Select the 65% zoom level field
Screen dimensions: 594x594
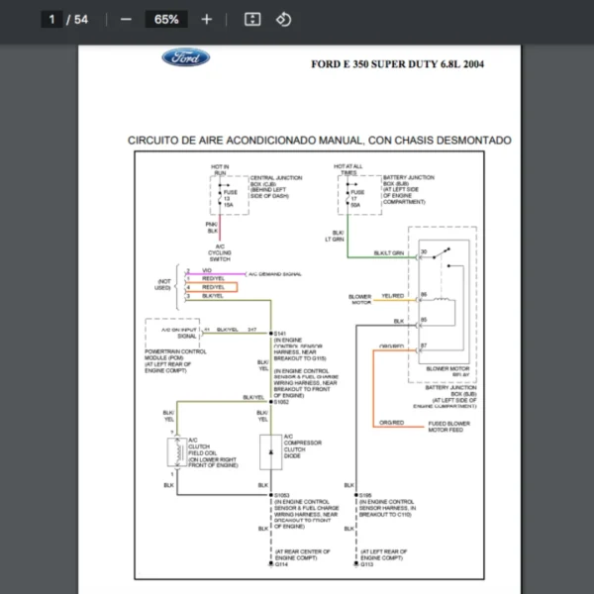(166, 20)
